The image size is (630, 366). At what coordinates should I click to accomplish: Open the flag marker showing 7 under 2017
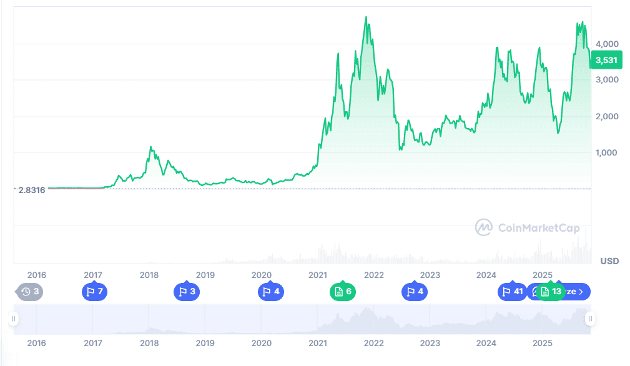click(94, 292)
